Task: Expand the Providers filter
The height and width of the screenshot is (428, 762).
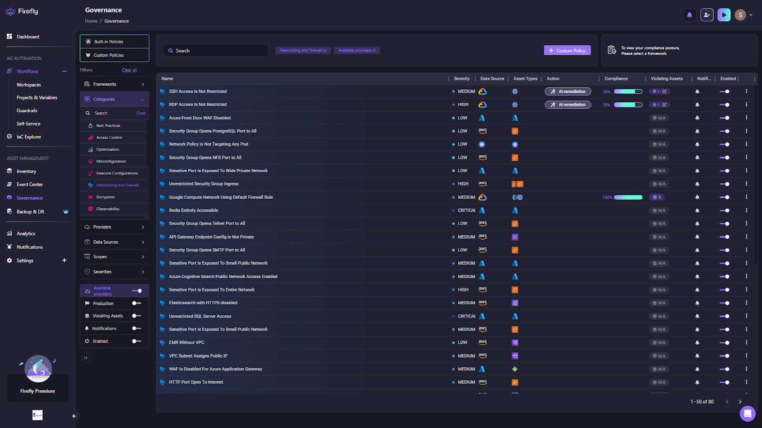Action: [114, 227]
